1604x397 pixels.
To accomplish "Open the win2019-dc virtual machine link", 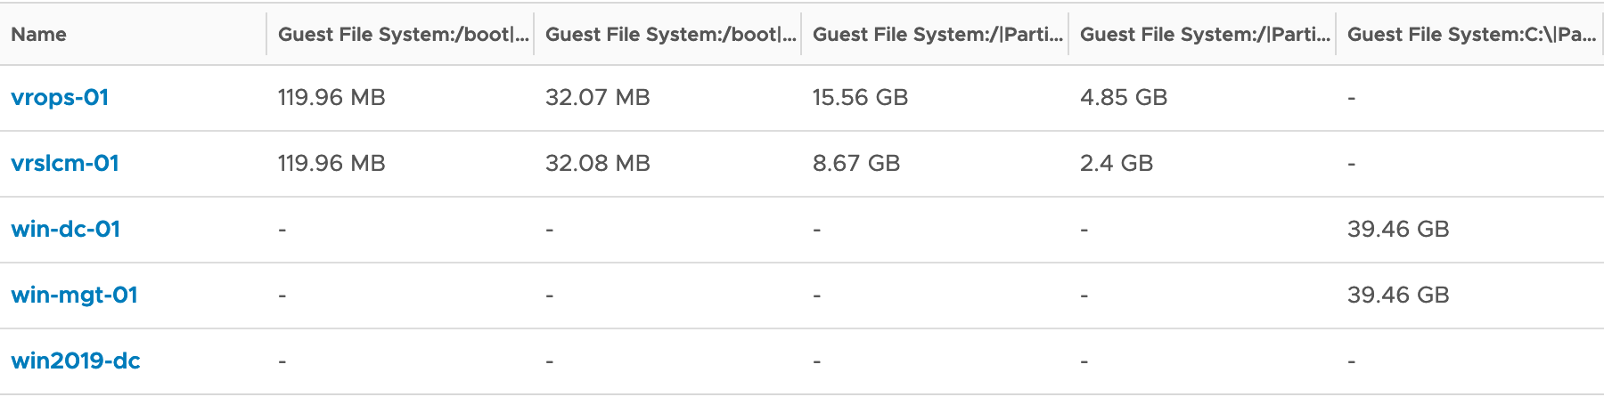I will [x=76, y=361].
